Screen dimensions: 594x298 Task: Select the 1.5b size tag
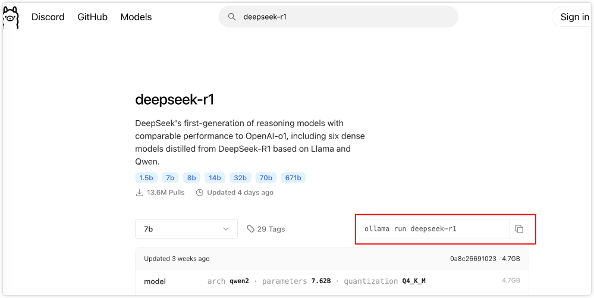pyautogui.click(x=146, y=178)
